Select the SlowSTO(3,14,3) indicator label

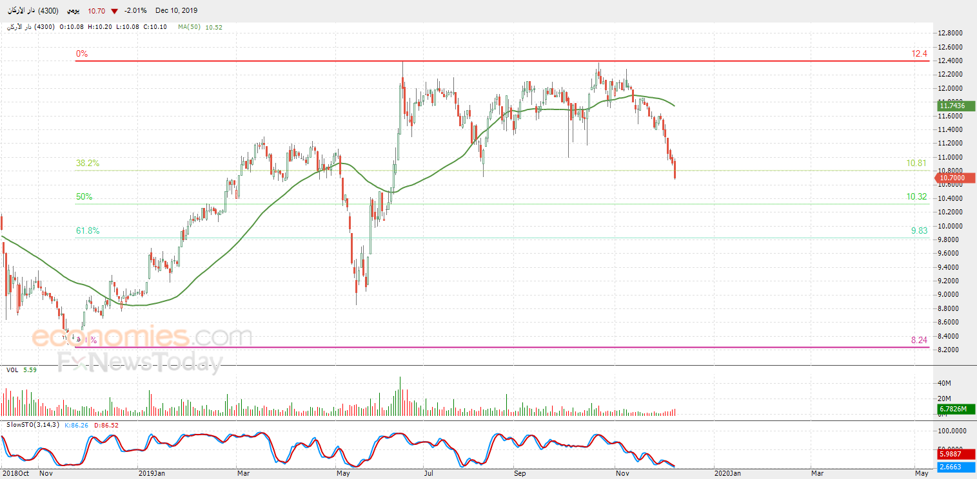(x=32, y=425)
